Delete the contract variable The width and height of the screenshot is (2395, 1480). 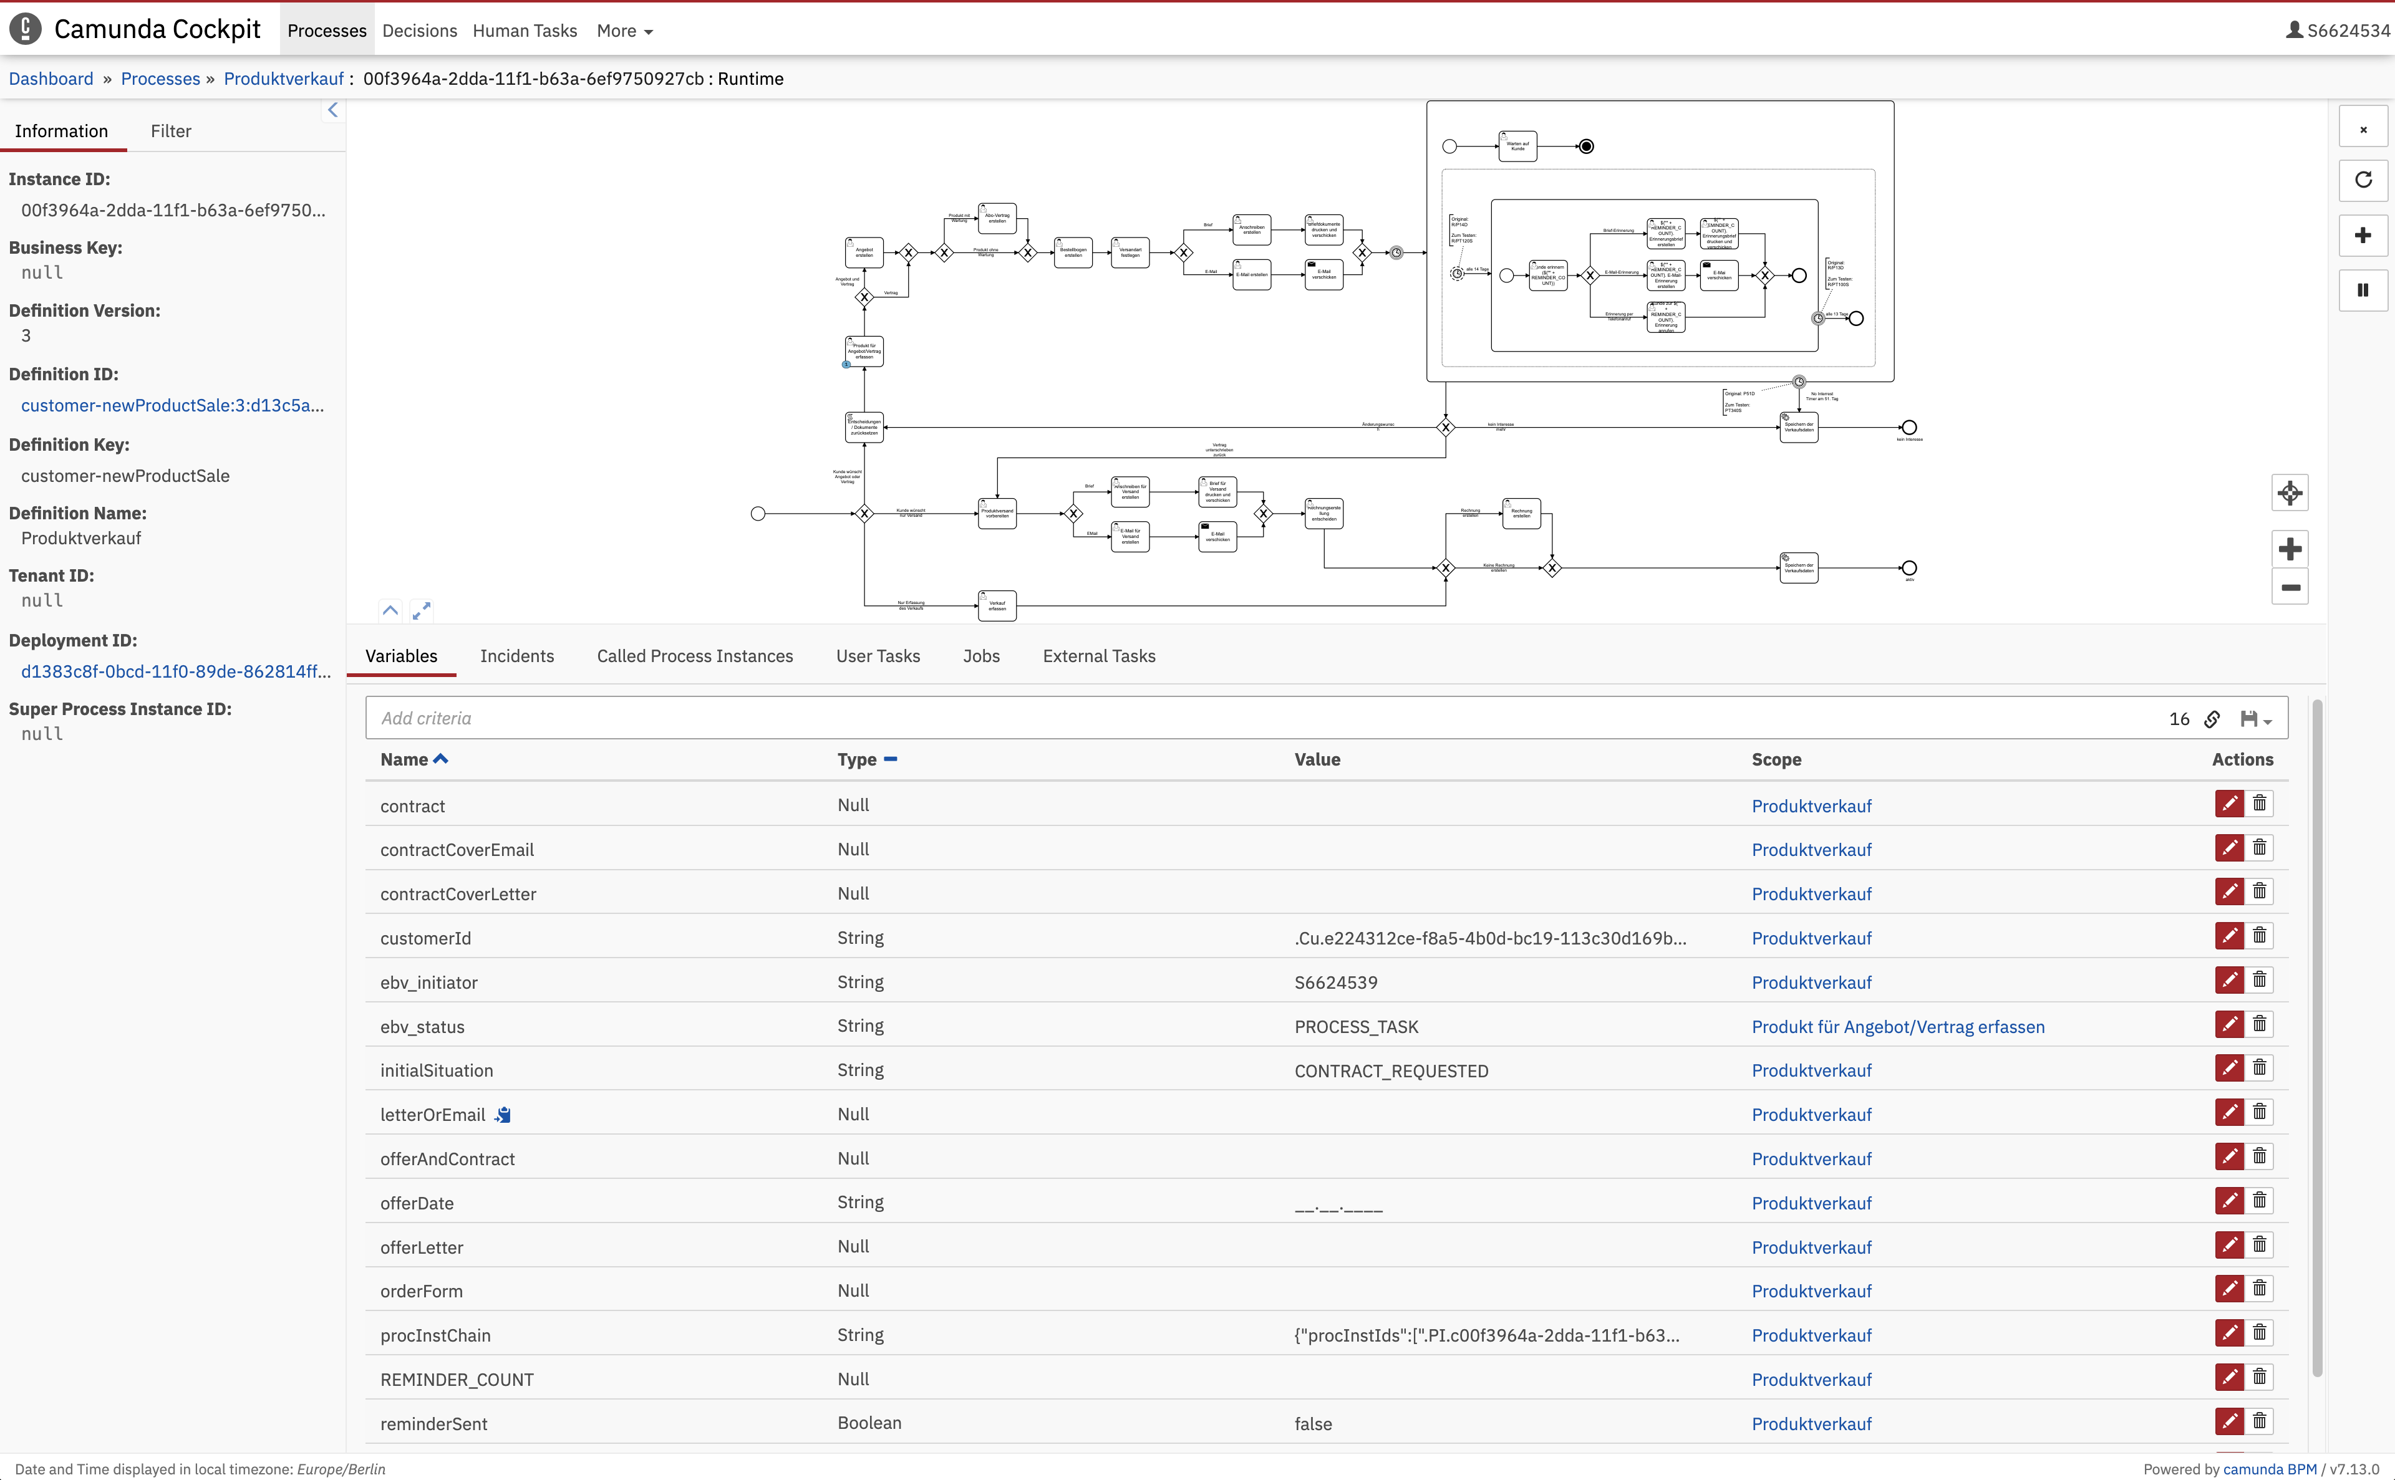click(2260, 804)
